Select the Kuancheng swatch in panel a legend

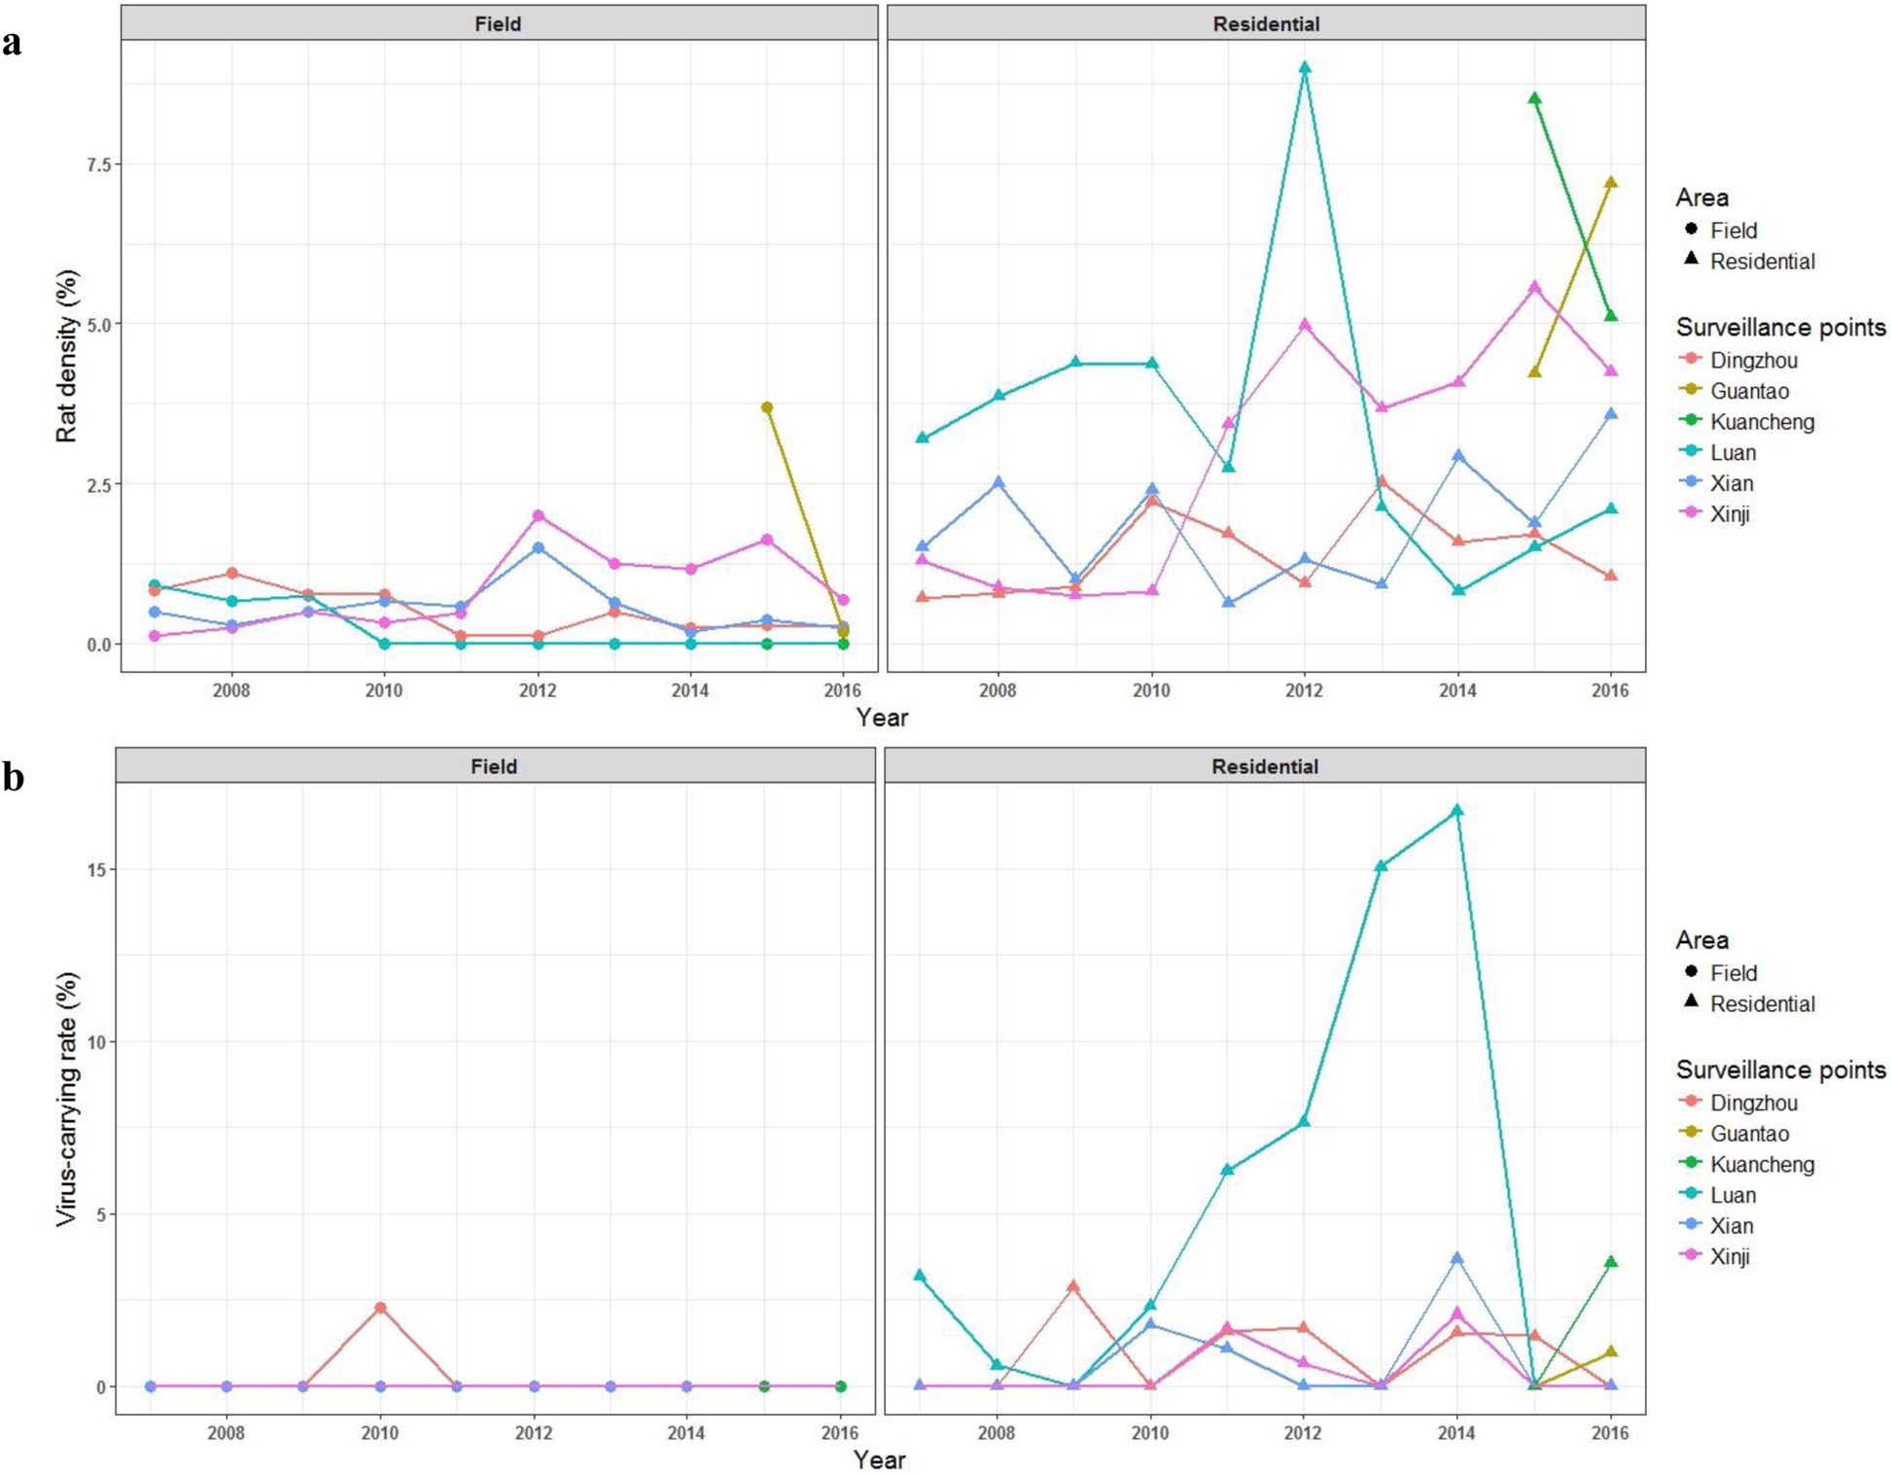pos(1692,421)
